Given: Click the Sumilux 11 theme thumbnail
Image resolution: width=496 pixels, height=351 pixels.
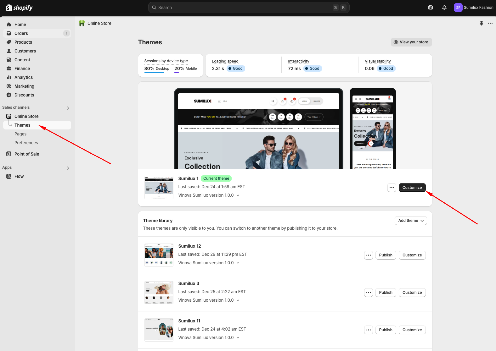Looking at the screenshot, I should pos(159,330).
